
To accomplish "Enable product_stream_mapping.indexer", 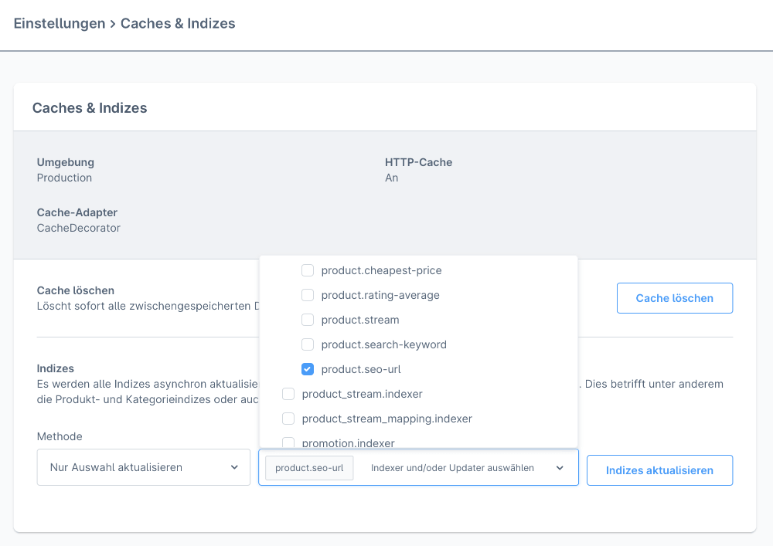I will tap(288, 419).
